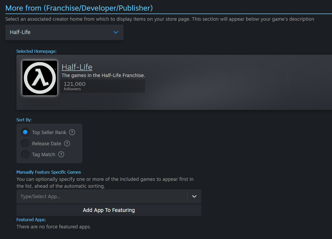Select the Tag Match sort option

pos(25,154)
